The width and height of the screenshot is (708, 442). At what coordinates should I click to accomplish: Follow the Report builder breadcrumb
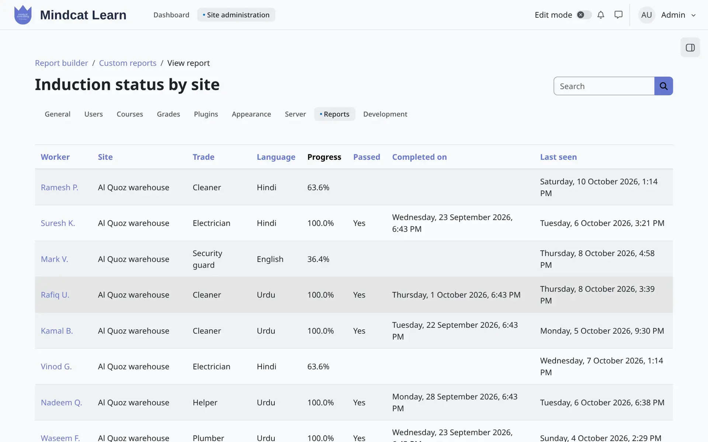tap(62, 63)
